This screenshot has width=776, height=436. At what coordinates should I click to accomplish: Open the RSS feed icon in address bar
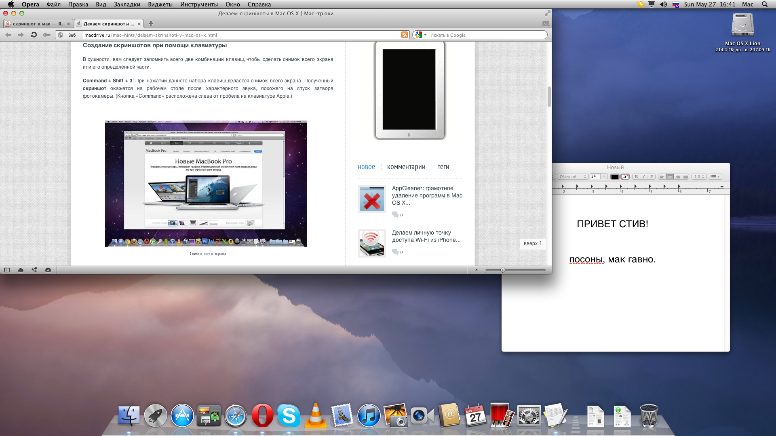pos(404,35)
